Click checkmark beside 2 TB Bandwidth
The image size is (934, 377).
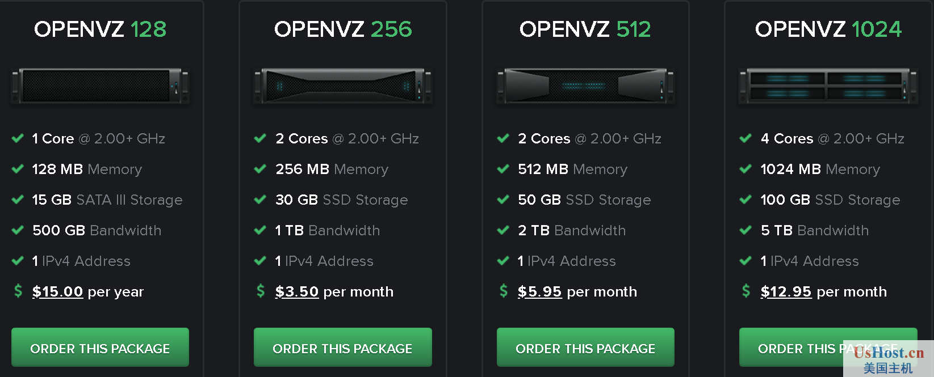click(x=503, y=230)
